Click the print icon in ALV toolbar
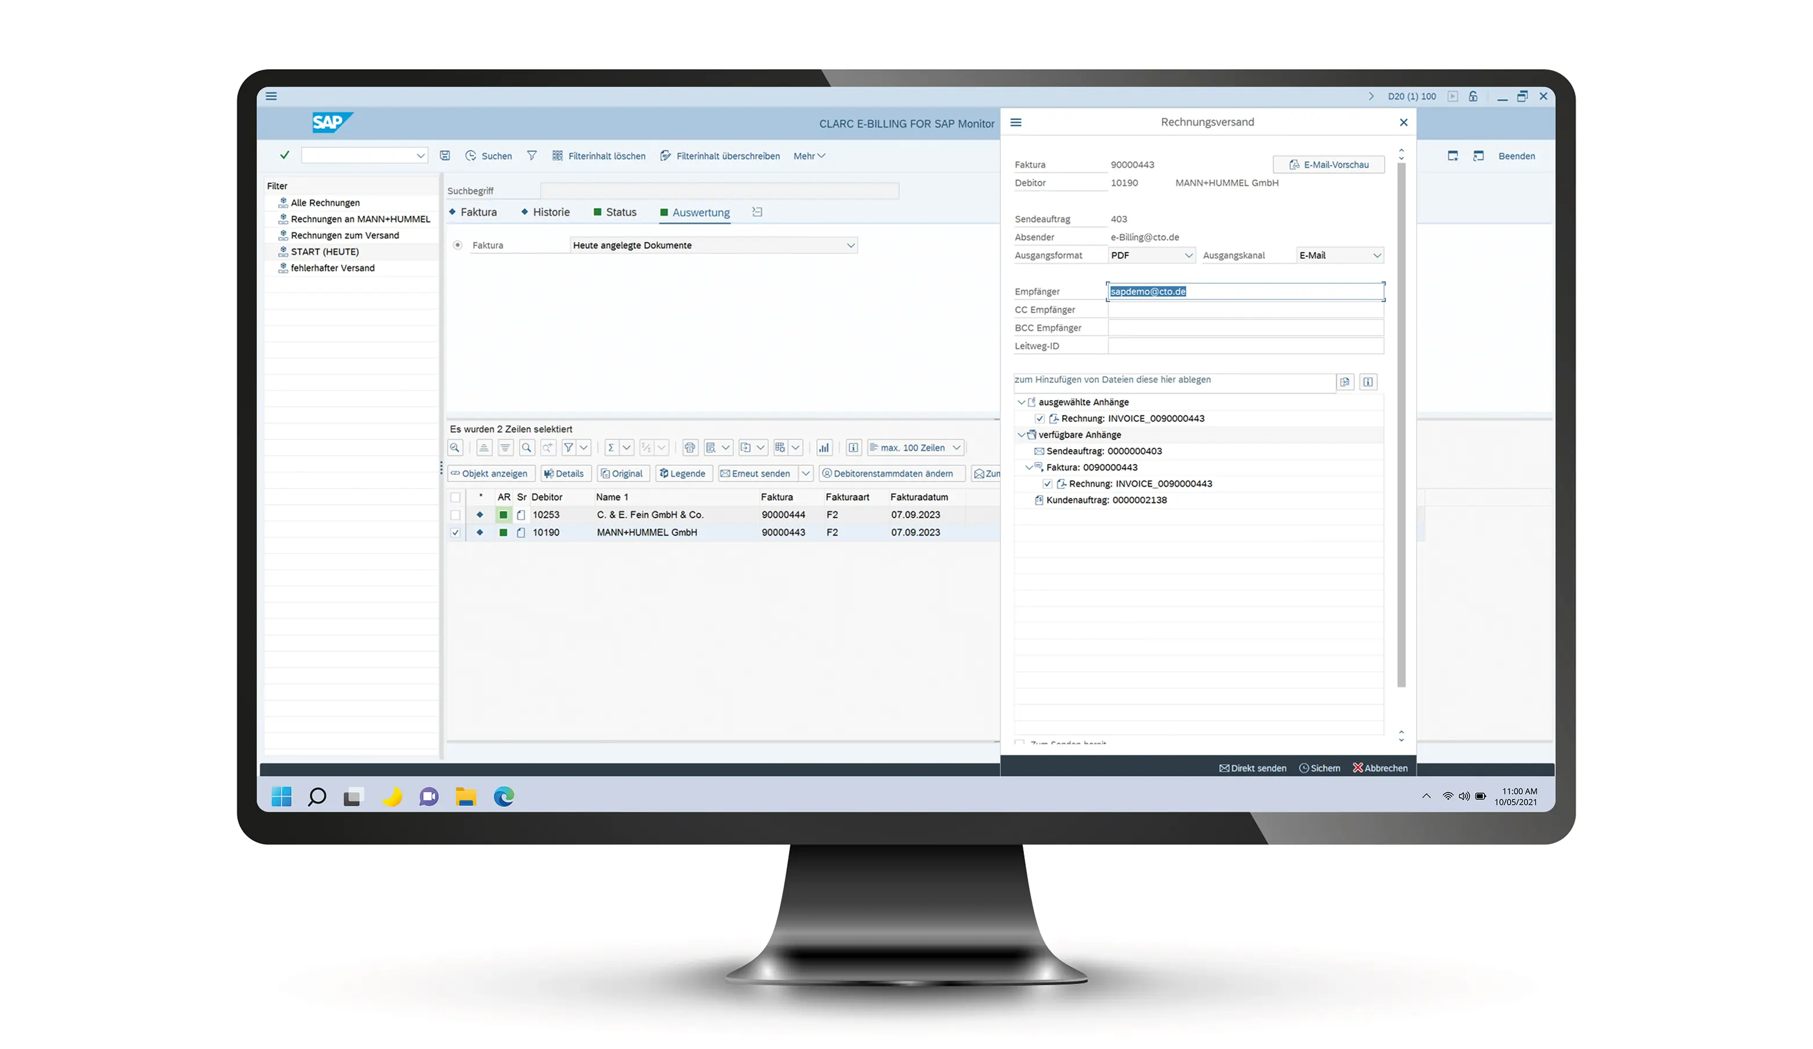Screen dimensions: 1813x1049 690,447
